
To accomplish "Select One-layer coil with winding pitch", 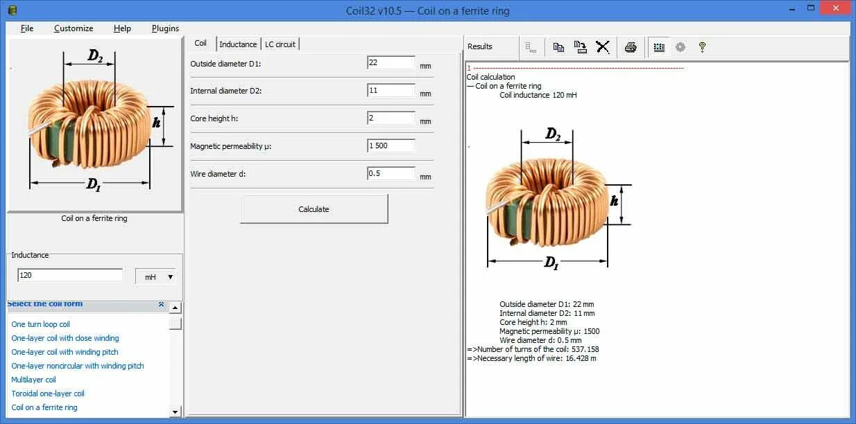I will pos(65,352).
